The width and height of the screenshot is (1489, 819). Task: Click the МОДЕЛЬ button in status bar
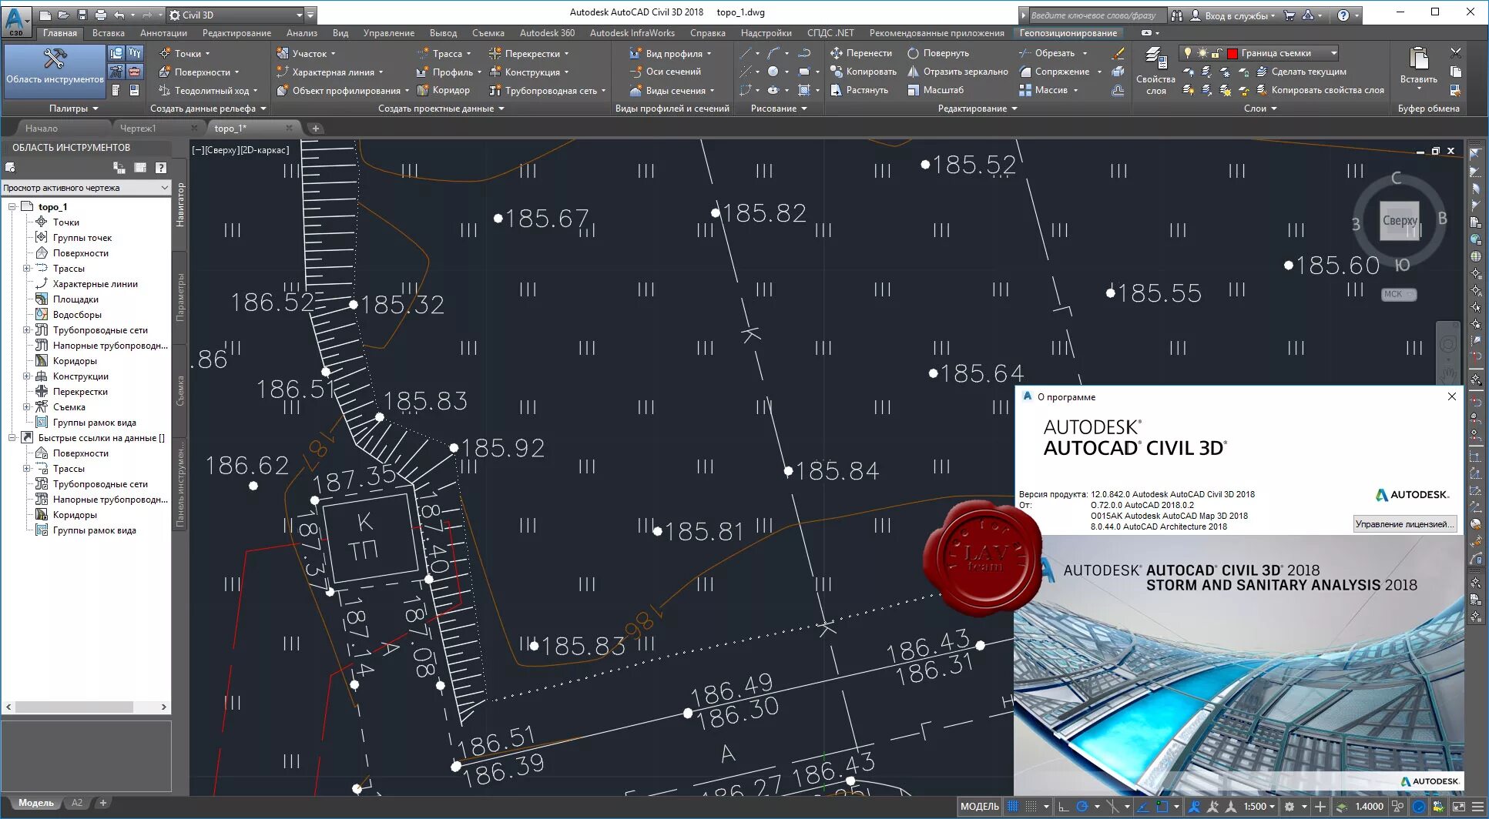tap(979, 807)
